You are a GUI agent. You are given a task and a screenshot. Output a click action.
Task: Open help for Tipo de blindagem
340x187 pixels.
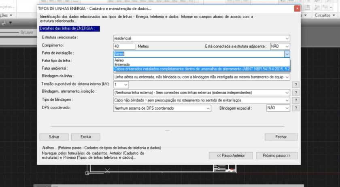coord(296,100)
